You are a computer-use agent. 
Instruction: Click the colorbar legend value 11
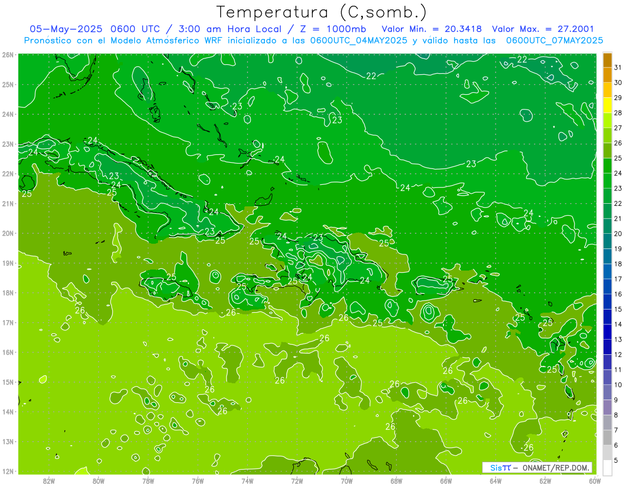tap(618, 370)
